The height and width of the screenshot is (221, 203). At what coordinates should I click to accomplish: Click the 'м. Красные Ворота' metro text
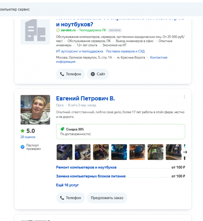pos(131,57)
